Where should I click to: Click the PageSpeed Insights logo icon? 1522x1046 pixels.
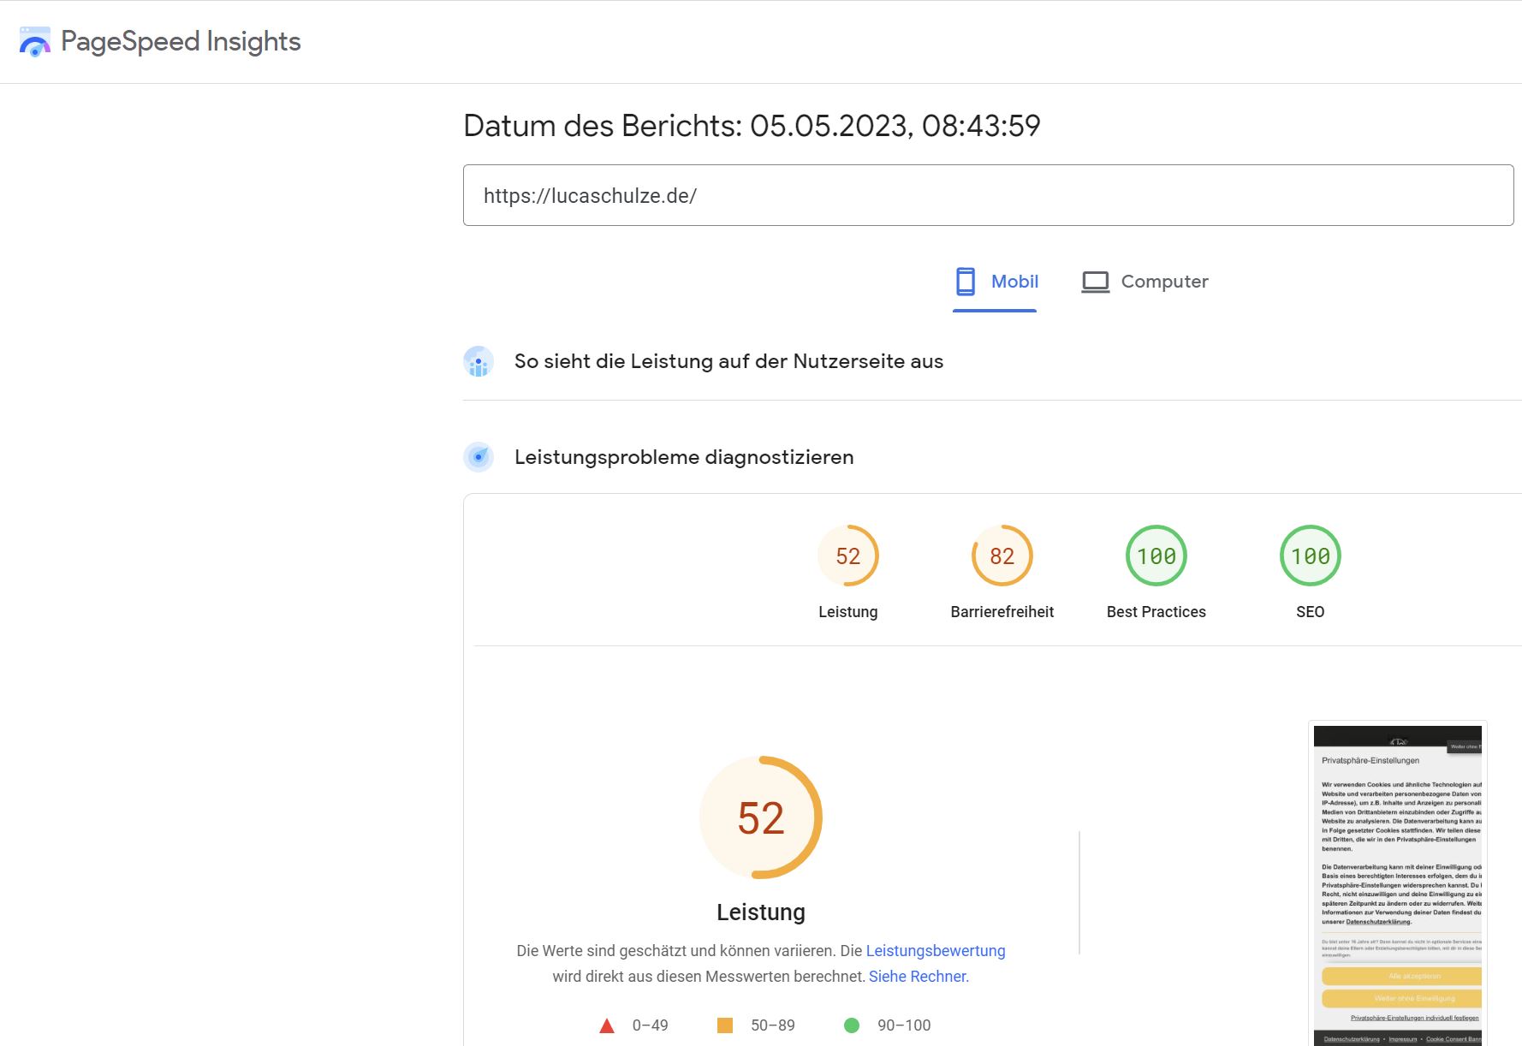click(35, 42)
